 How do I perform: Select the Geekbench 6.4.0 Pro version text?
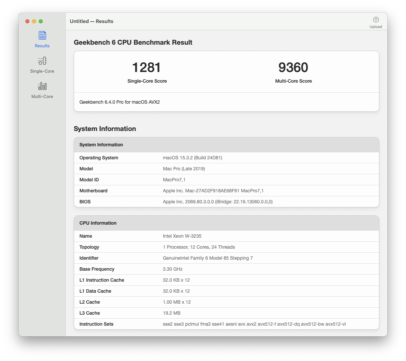click(120, 102)
